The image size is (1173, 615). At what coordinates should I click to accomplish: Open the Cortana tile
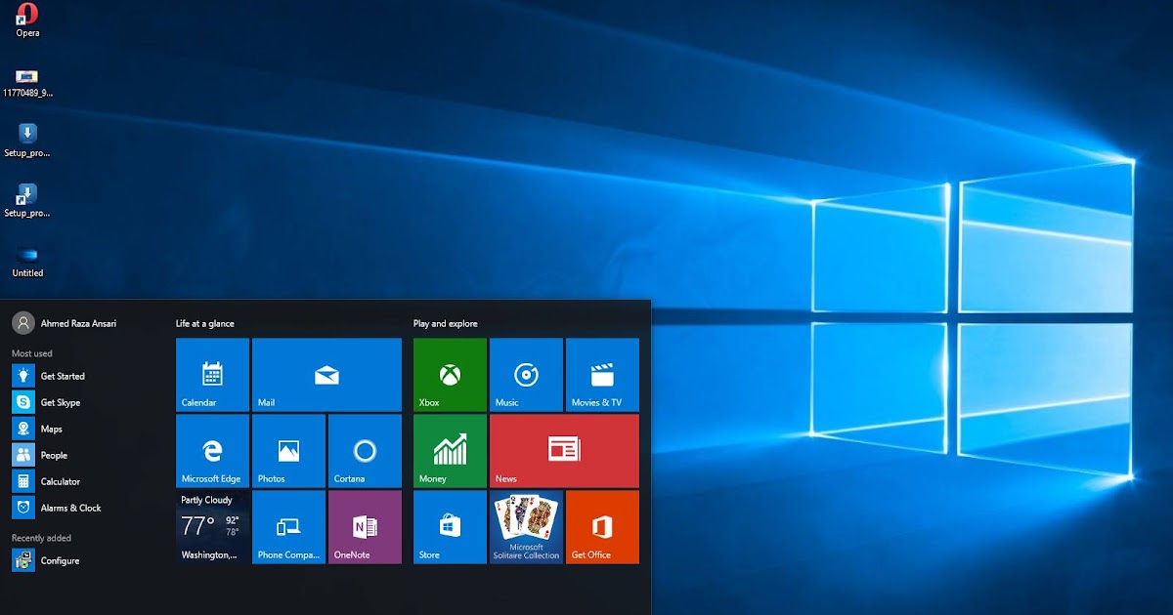[365, 451]
